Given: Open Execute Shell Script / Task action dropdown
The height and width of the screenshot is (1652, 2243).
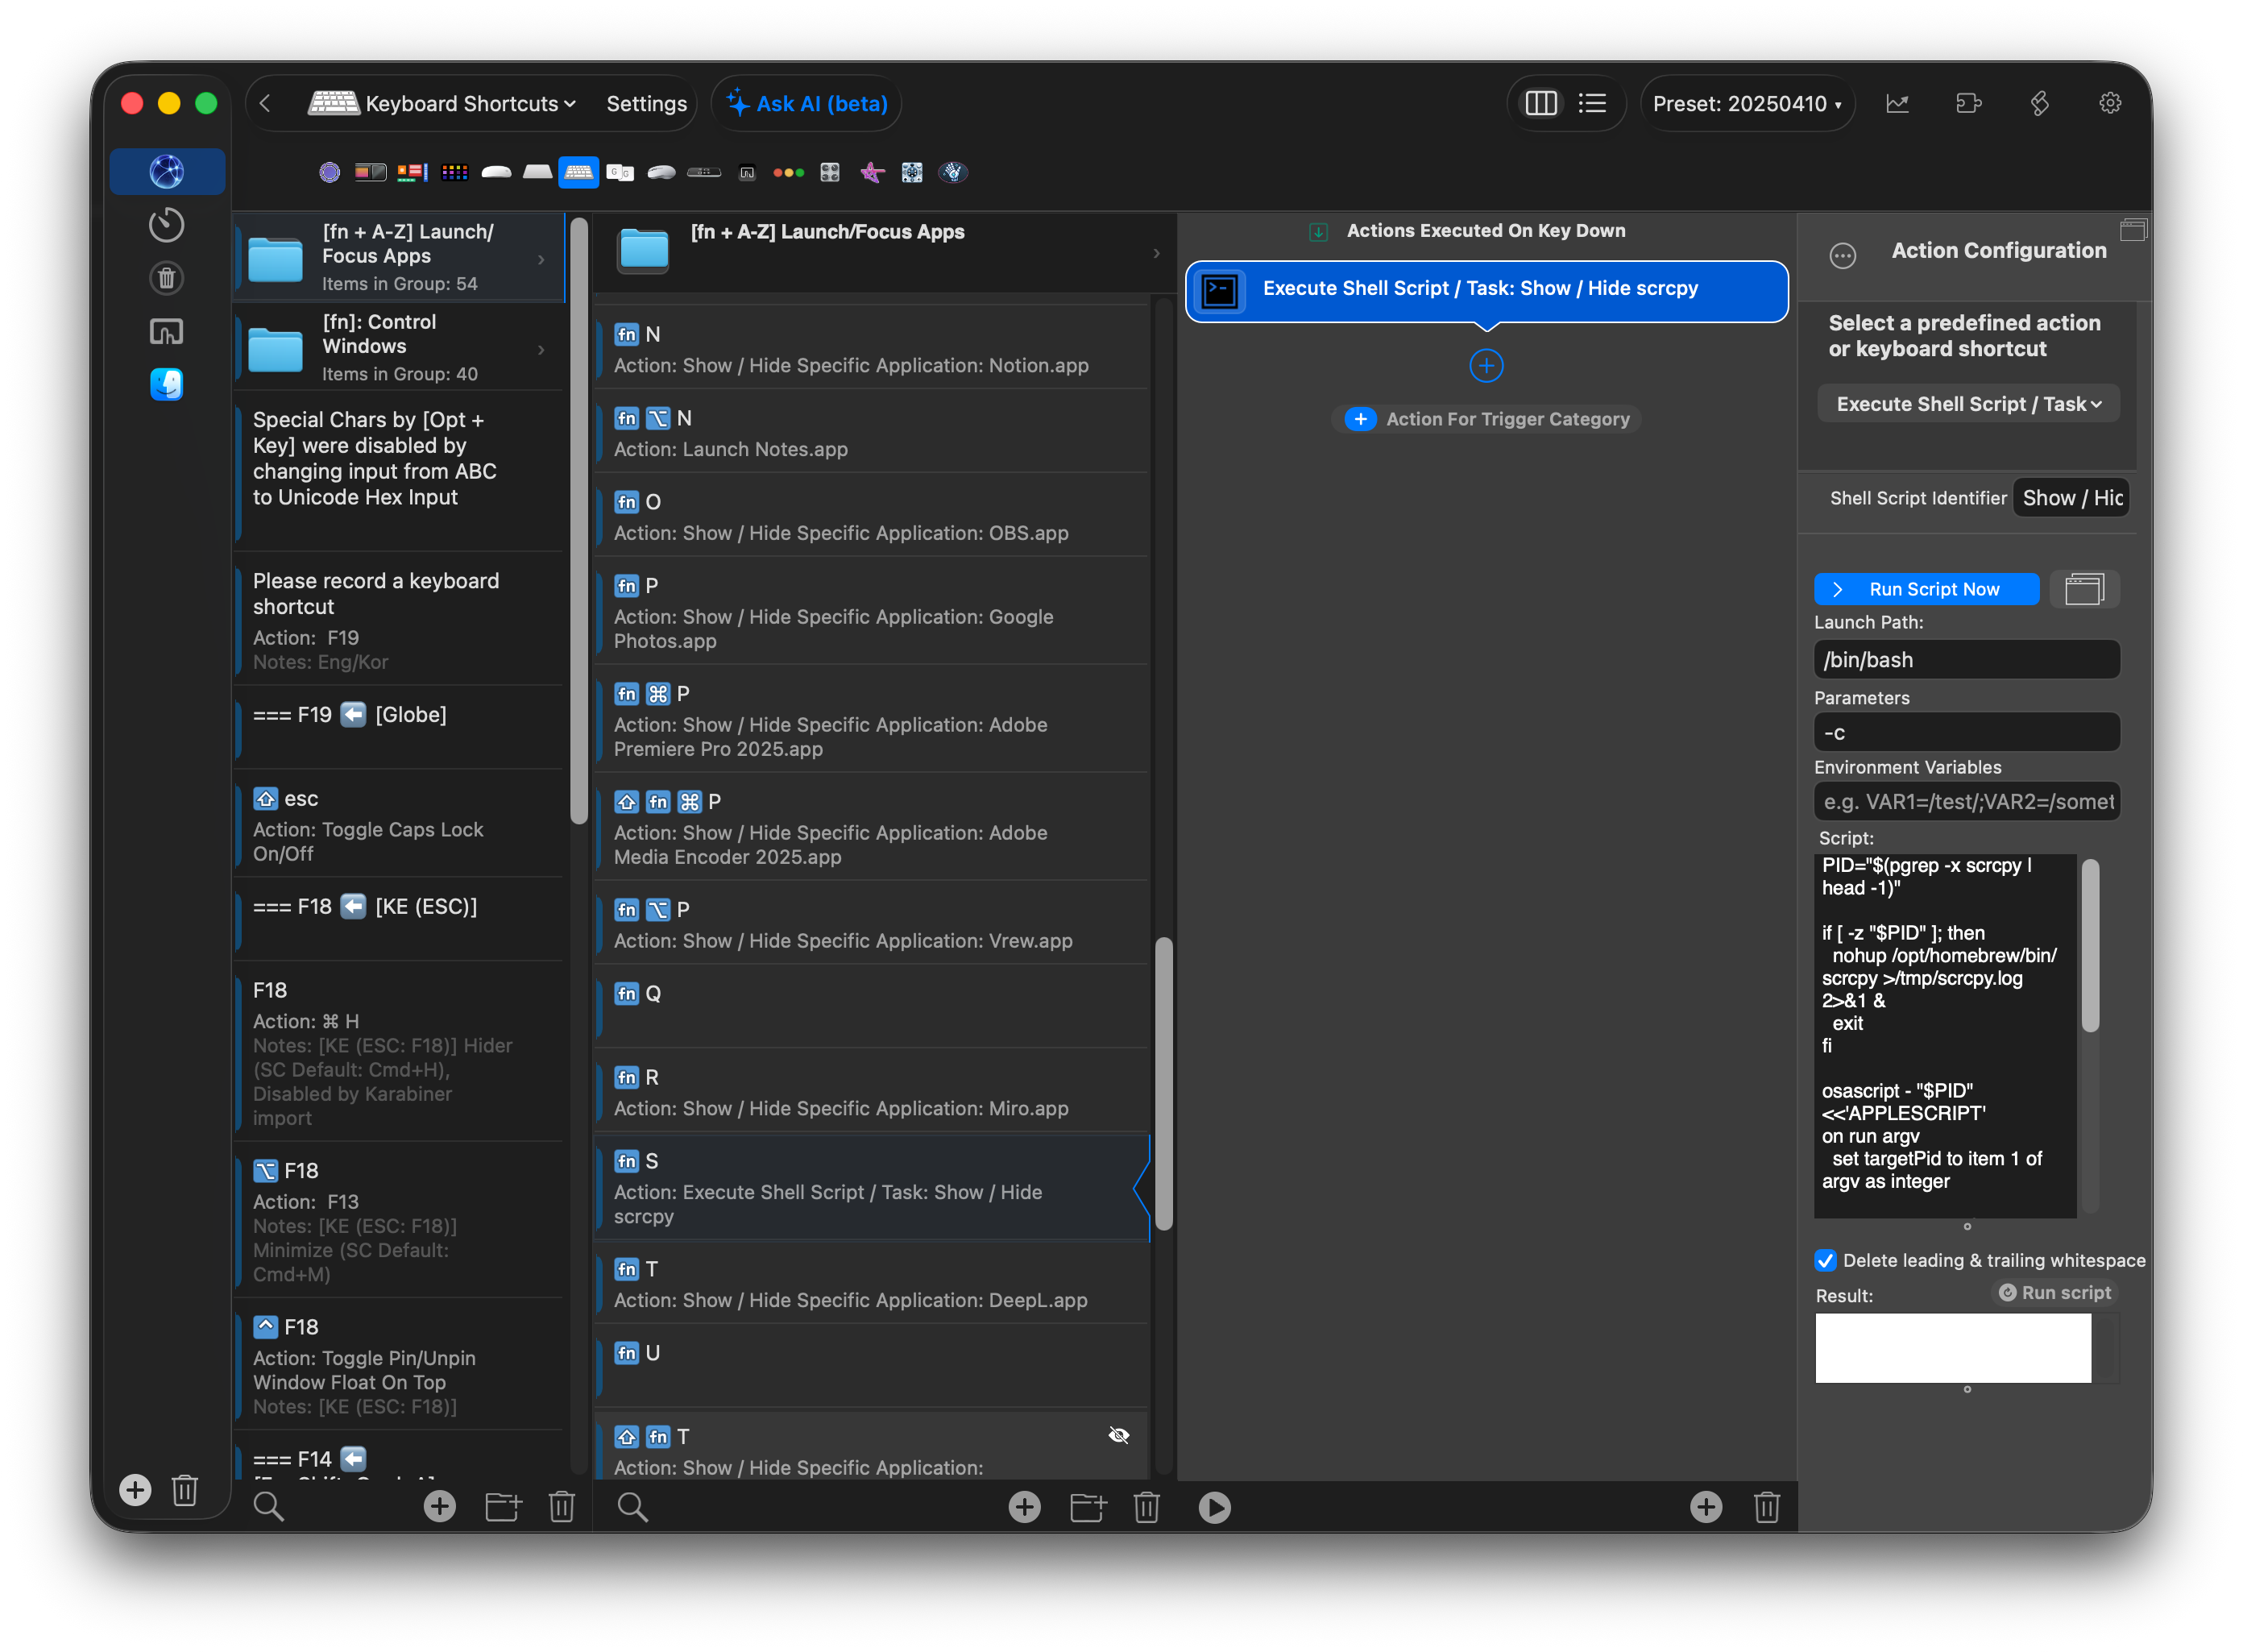Looking at the screenshot, I should 1967,404.
